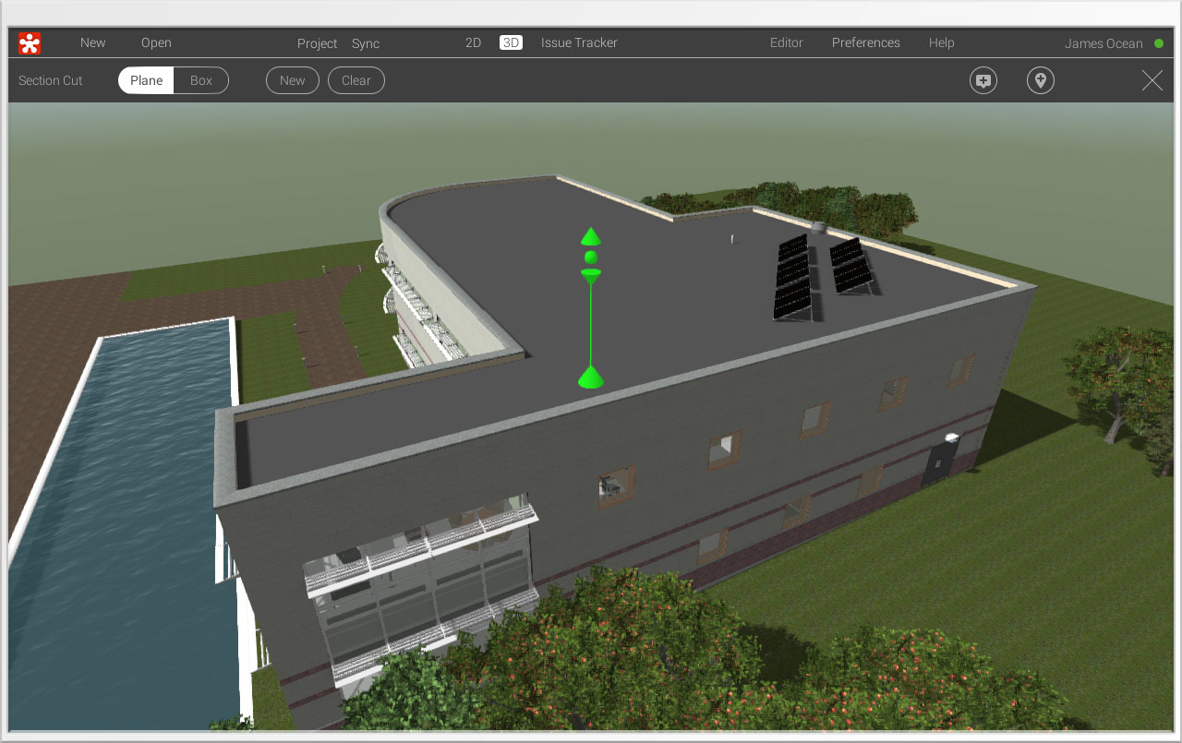Create a new issue with the comment-plus icon

tap(983, 80)
